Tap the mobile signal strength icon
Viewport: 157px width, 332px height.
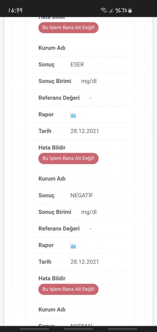point(111,11)
